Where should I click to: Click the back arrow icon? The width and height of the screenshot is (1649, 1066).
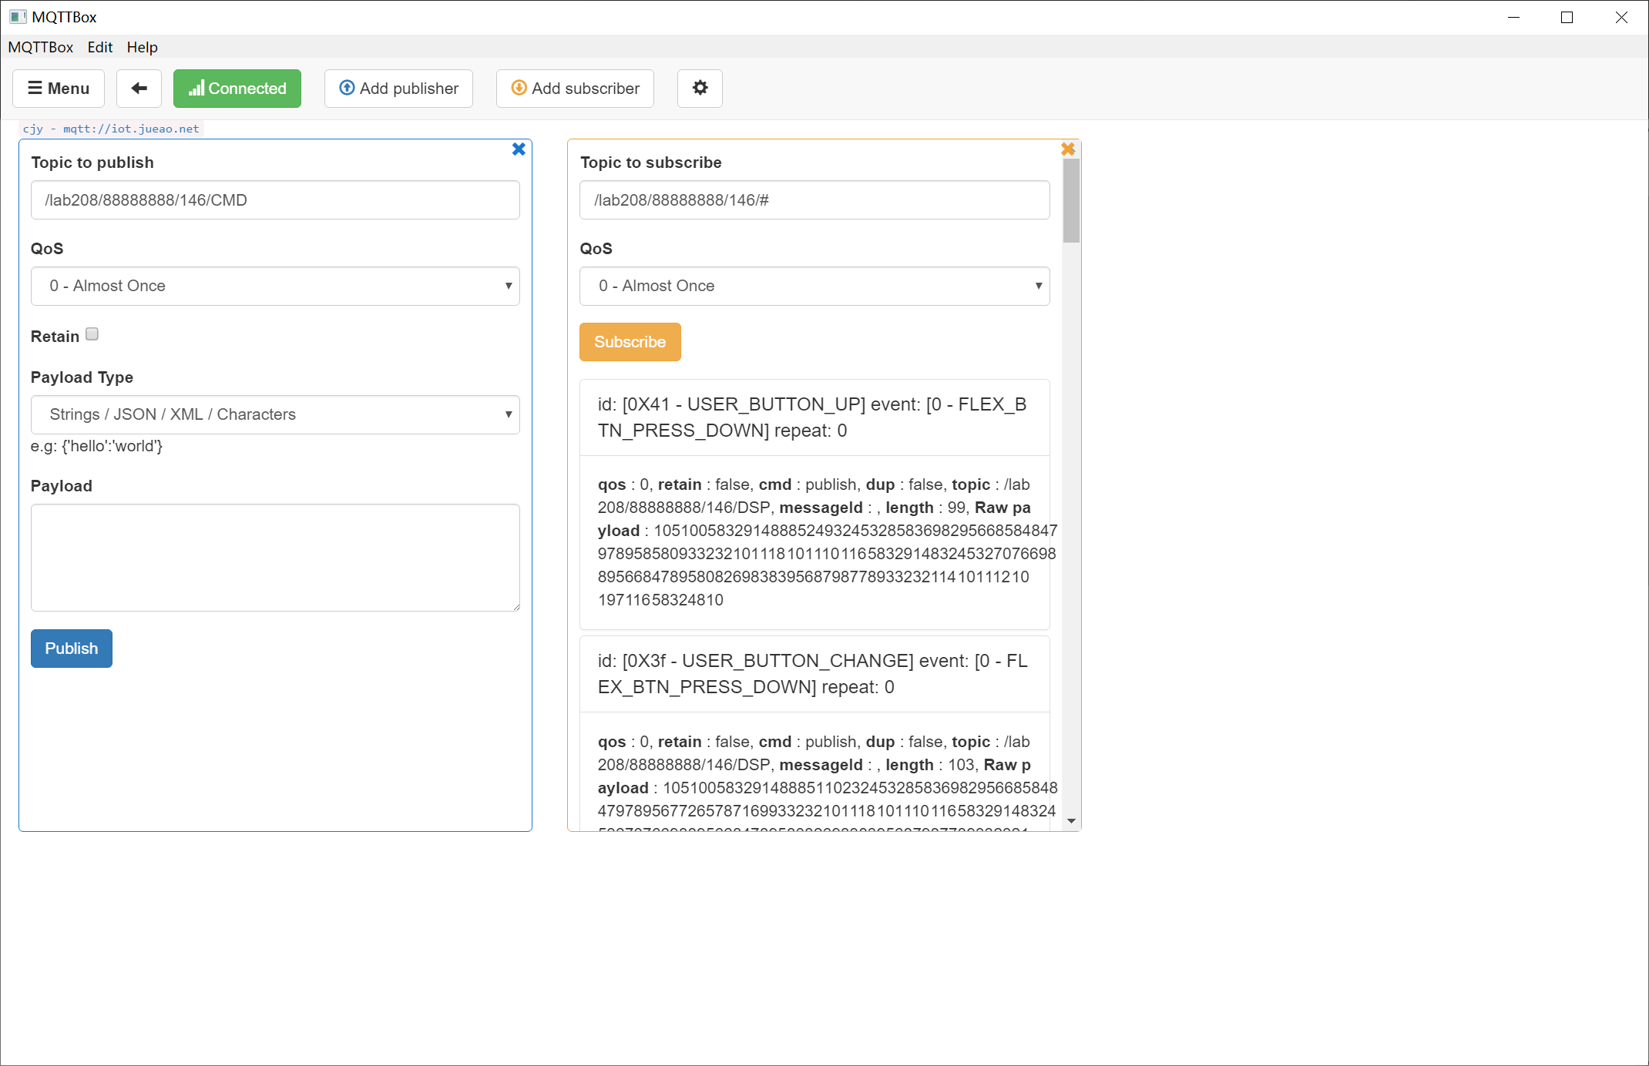pyautogui.click(x=139, y=89)
